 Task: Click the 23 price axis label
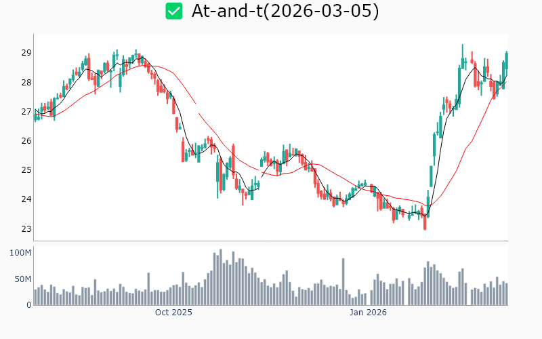(x=25, y=228)
